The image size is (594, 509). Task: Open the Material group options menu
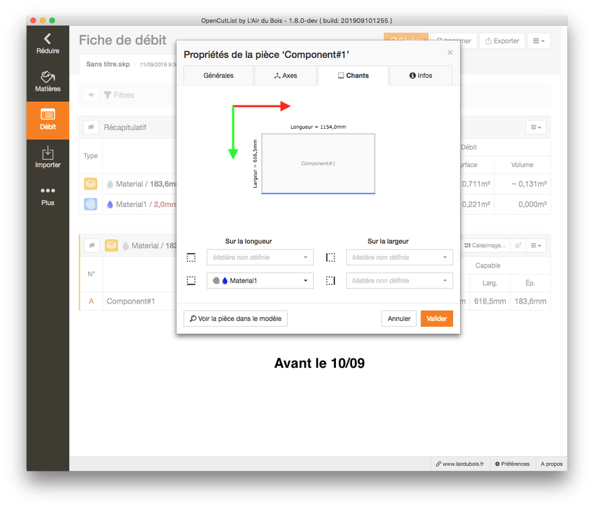(535, 246)
